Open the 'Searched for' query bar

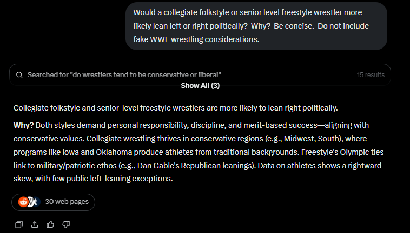(x=200, y=74)
